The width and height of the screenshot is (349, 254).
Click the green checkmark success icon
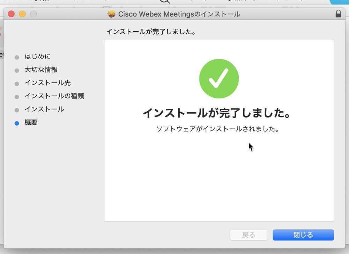(x=219, y=79)
